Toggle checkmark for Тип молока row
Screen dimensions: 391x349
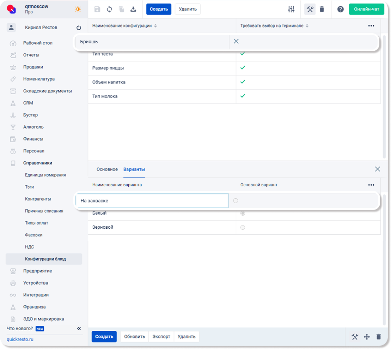point(243,96)
